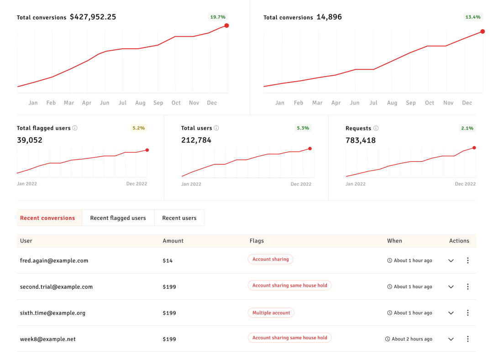Viewport: 493px width, 352px height.
Task: Switch to Recent users tab
Action: click(x=179, y=218)
